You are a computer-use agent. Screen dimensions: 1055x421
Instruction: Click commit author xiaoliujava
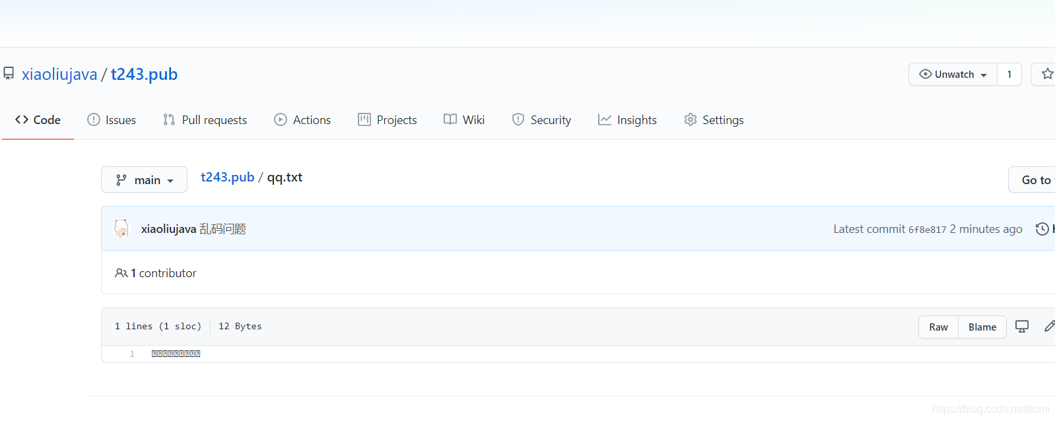168,229
